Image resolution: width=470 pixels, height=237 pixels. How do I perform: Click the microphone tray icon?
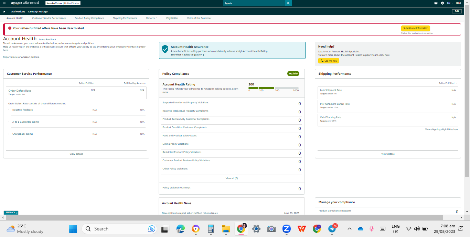372,229
